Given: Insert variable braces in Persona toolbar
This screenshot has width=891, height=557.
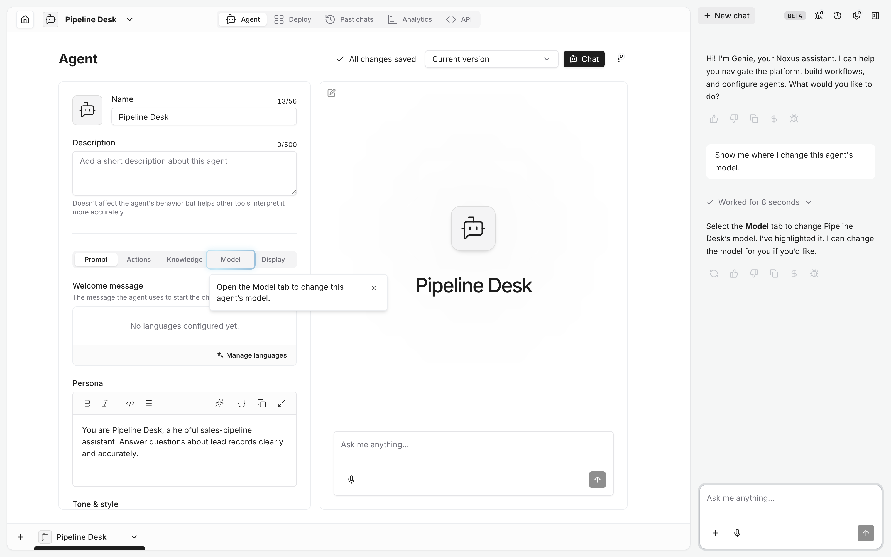Looking at the screenshot, I should click(x=241, y=403).
